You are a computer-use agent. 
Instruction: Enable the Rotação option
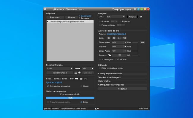(100, 22)
